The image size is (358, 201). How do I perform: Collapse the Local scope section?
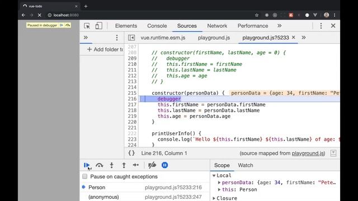pos(214,175)
